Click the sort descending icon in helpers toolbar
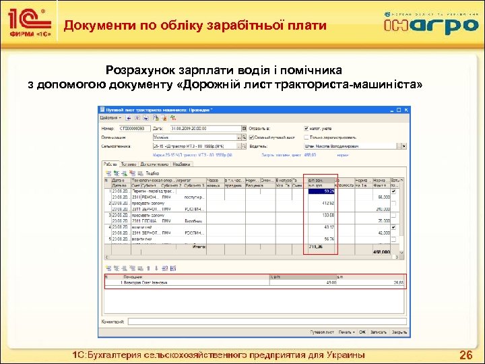Viewport: 485px width, 364px height. point(173,268)
